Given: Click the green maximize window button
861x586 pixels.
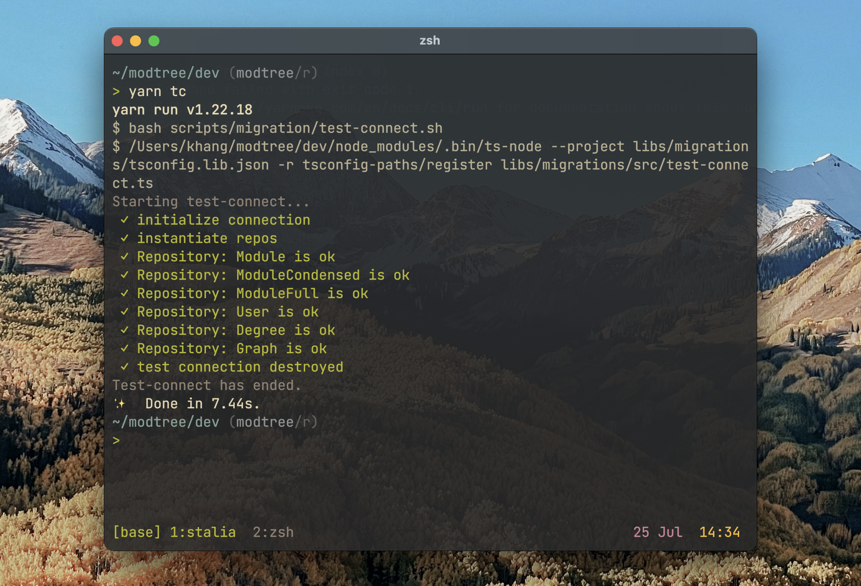Looking at the screenshot, I should pyautogui.click(x=154, y=41).
